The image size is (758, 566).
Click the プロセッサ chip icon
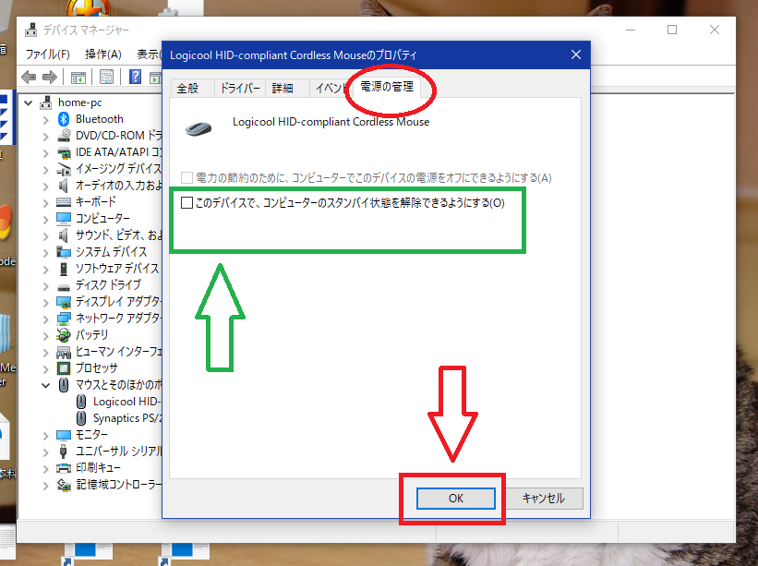pyautogui.click(x=64, y=367)
